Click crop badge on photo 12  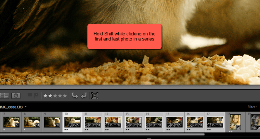point(115,125)
